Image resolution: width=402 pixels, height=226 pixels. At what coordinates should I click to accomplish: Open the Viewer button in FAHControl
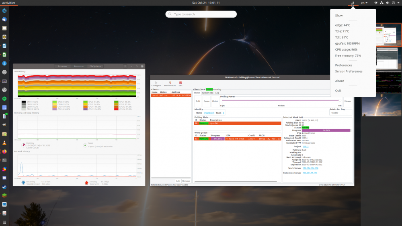coord(348,101)
